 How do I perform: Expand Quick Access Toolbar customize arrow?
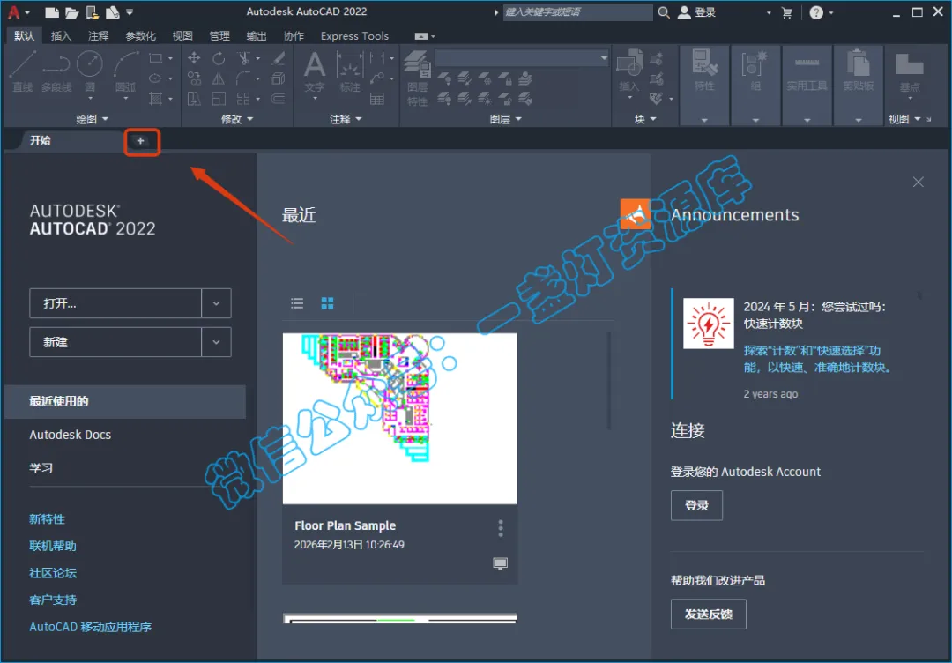[130, 12]
